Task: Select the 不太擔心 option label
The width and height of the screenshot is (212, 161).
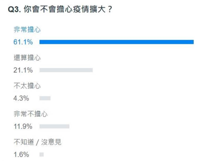Action: (x=27, y=86)
